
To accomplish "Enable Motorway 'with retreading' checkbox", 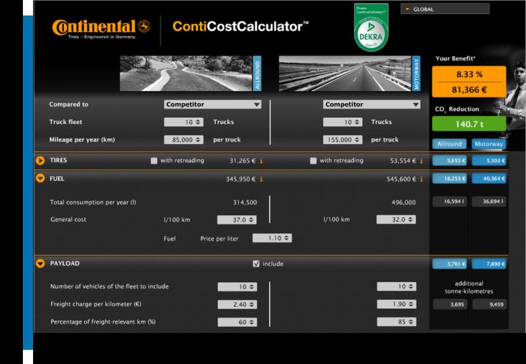I will (x=313, y=161).
